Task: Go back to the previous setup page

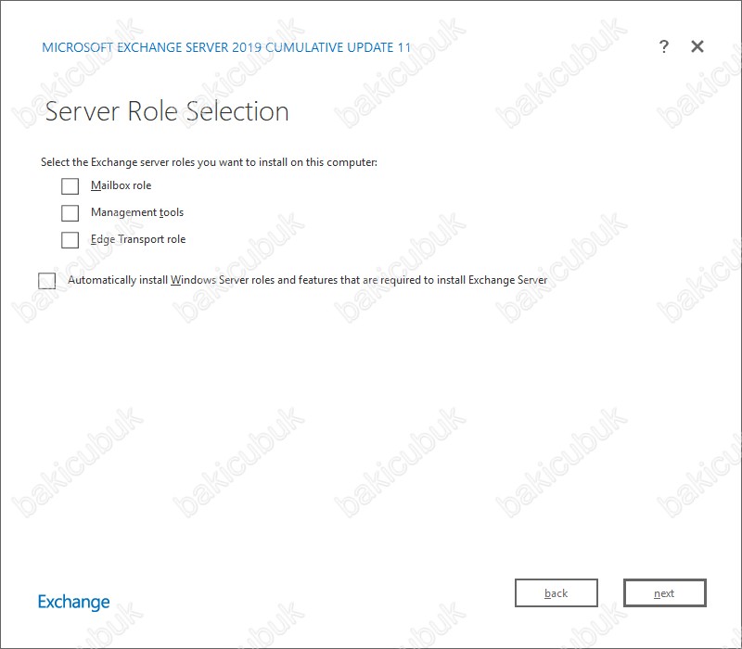Action: (x=556, y=592)
